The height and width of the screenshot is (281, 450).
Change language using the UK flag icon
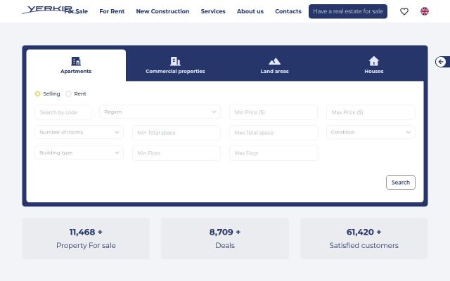click(x=425, y=11)
